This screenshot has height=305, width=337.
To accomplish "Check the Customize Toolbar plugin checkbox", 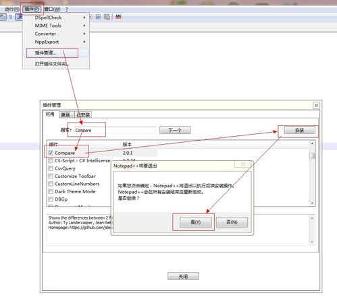I will 51,176.
